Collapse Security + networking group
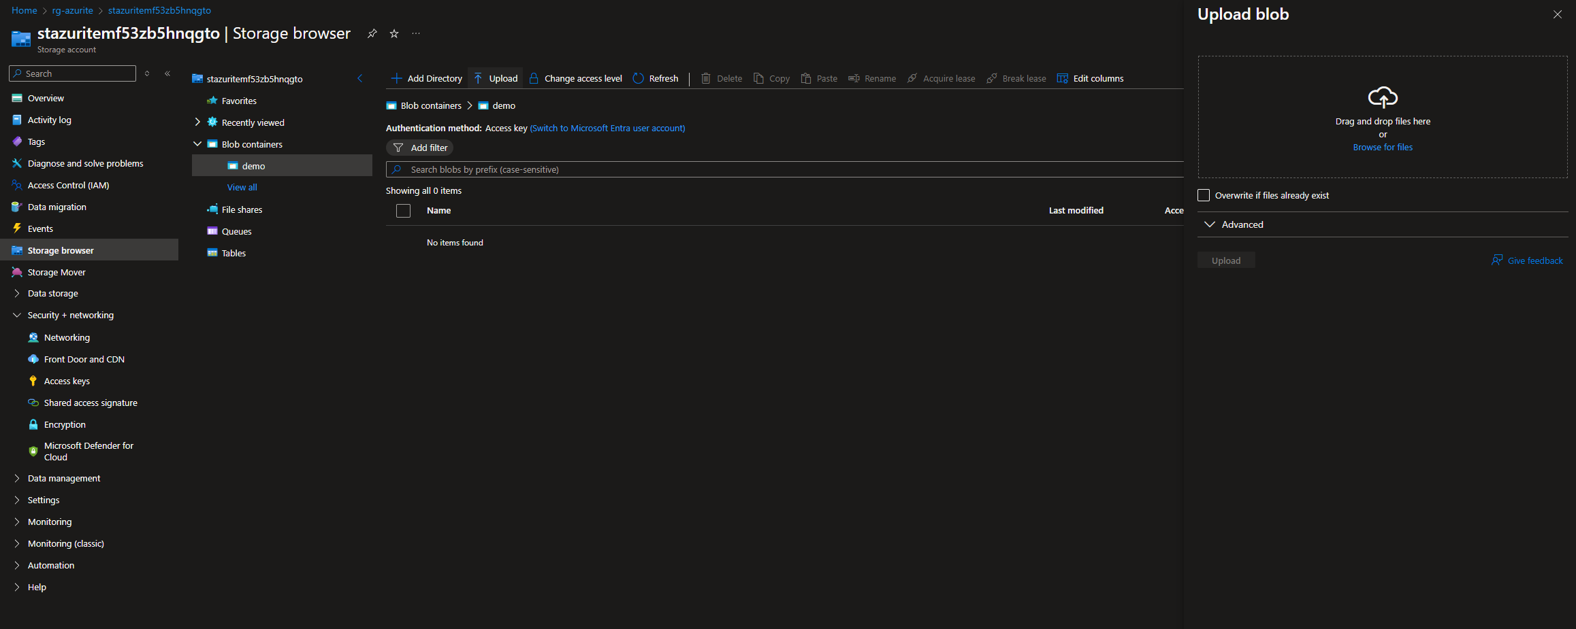 pyautogui.click(x=17, y=316)
